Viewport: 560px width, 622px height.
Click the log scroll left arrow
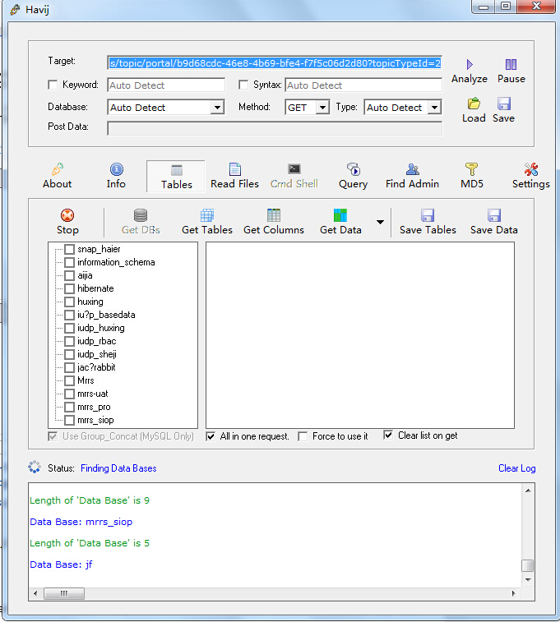[35, 593]
